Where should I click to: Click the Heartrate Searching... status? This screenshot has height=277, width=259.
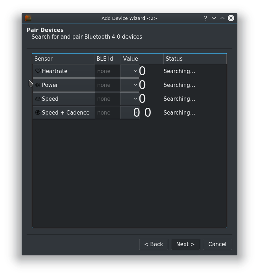pos(179,71)
